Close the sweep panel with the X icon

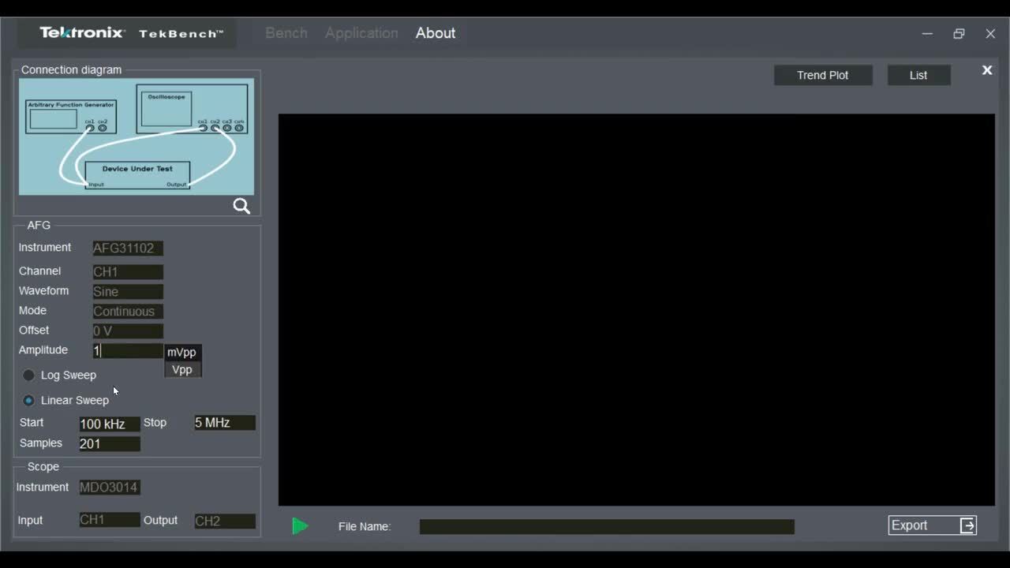[x=987, y=69]
